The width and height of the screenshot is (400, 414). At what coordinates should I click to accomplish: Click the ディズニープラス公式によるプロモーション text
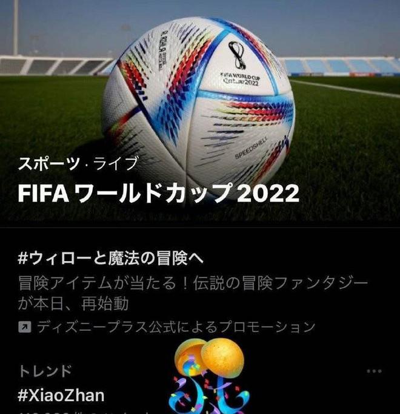click(x=176, y=327)
